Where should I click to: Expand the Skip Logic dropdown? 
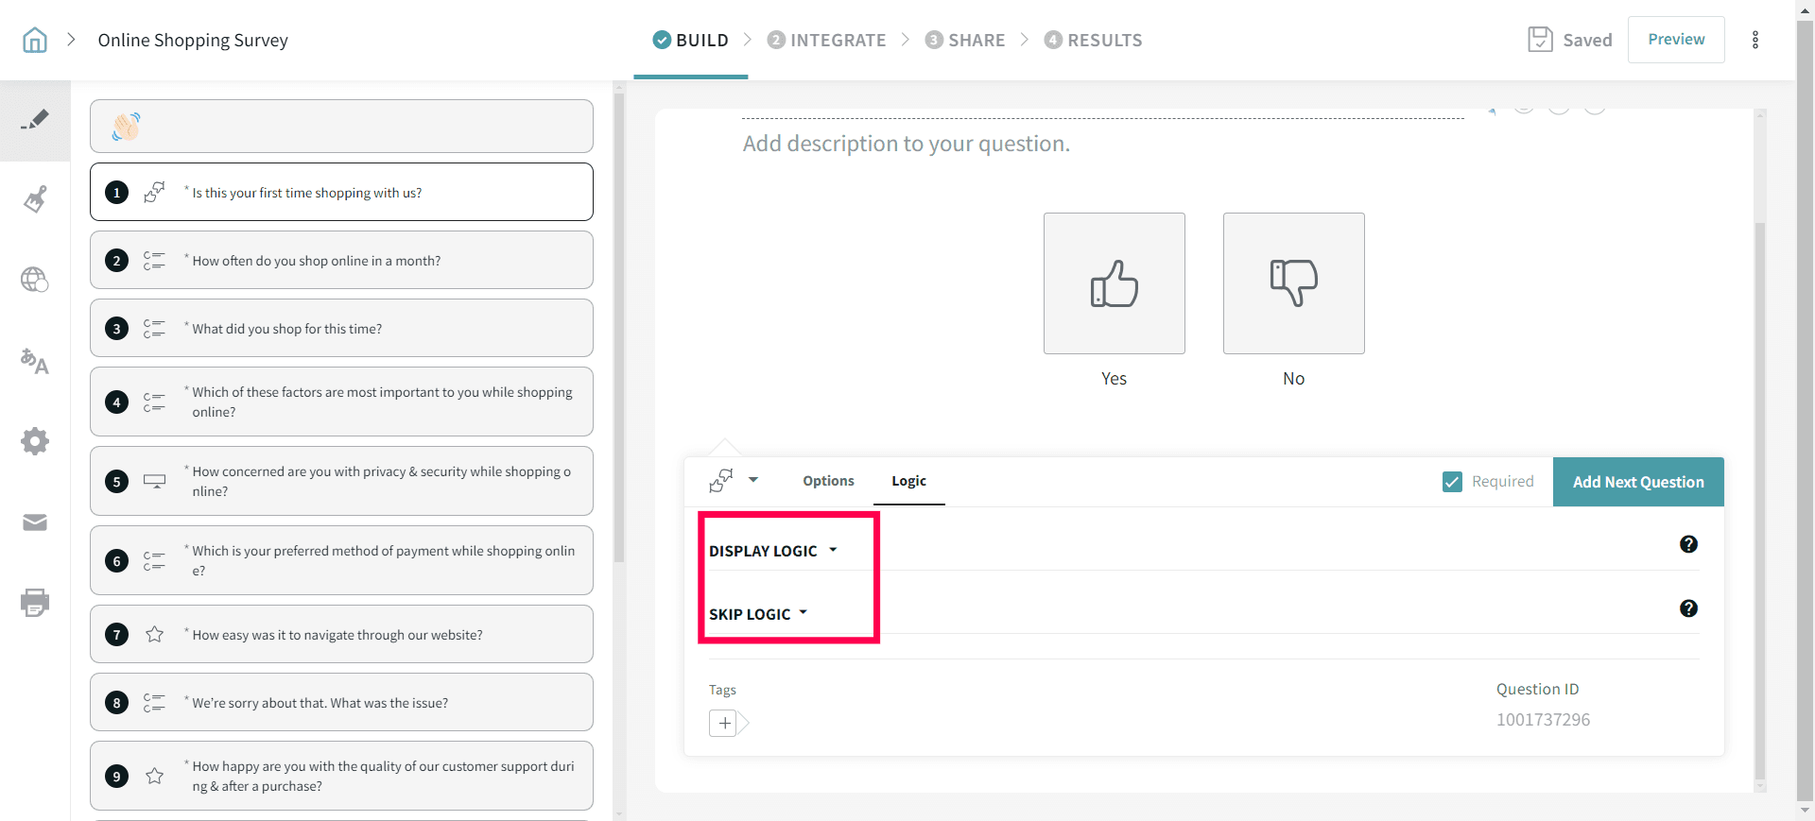tap(758, 614)
